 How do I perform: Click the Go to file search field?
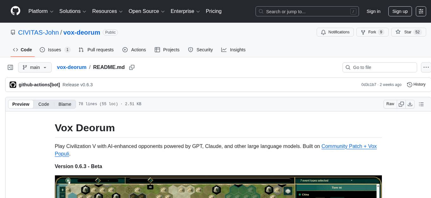(379, 67)
